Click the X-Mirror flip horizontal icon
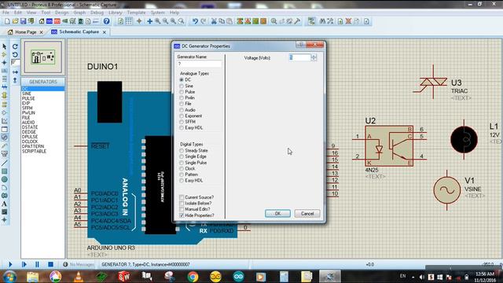503x283 pixels. click(15, 72)
